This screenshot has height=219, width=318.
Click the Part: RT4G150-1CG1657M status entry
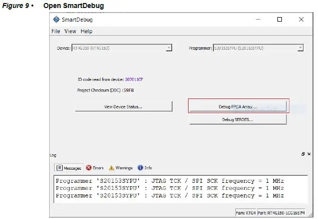281,212
